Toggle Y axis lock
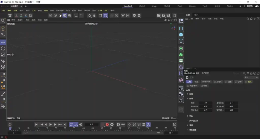This screenshot has height=139, width=260. [x=21, y=15]
